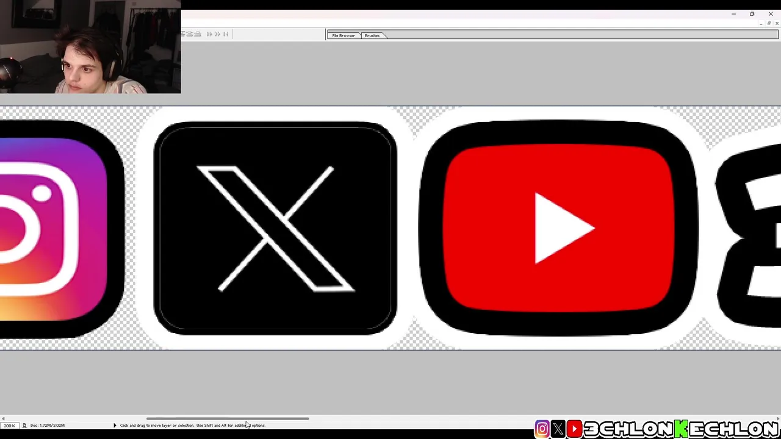Screen dimensions: 781x439
Task: Click the Instagram logo on the canvas
Action: [x=61, y=229]
